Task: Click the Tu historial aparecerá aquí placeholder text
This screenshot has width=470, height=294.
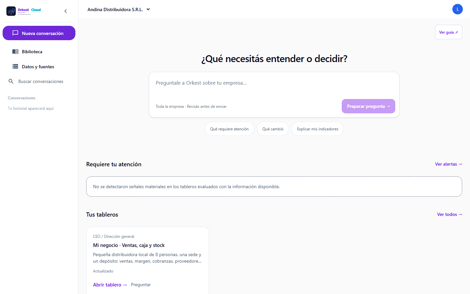Action: click(31, 108)
